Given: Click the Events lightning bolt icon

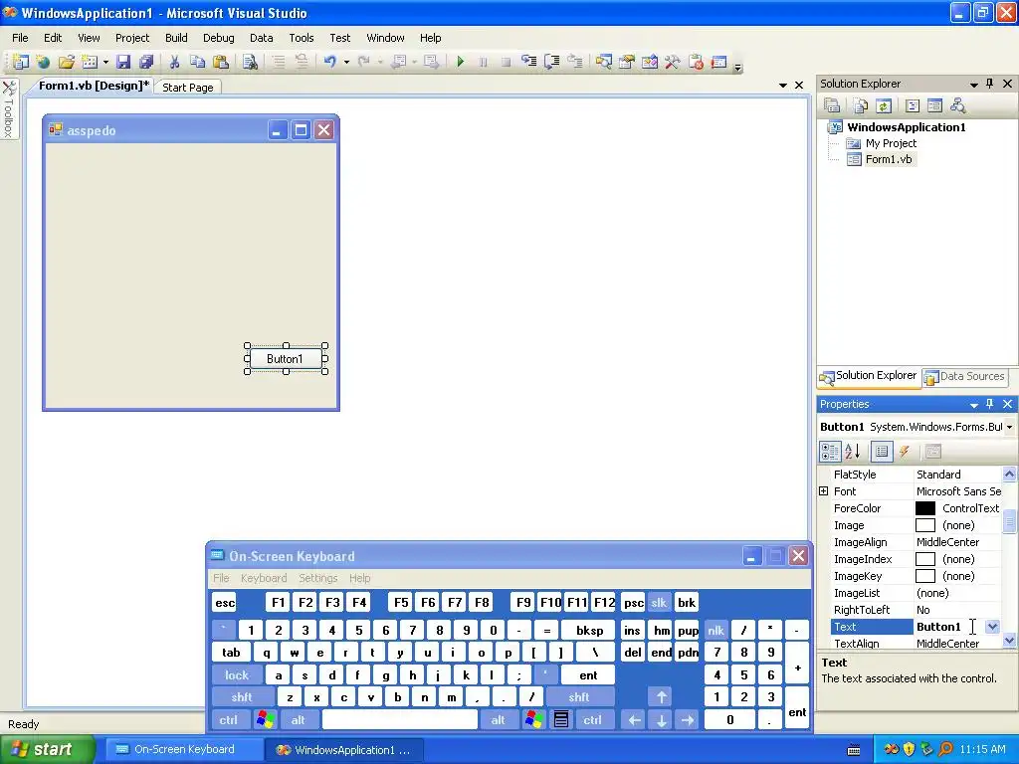Looking at the screenshot, I should pos(904,452).
